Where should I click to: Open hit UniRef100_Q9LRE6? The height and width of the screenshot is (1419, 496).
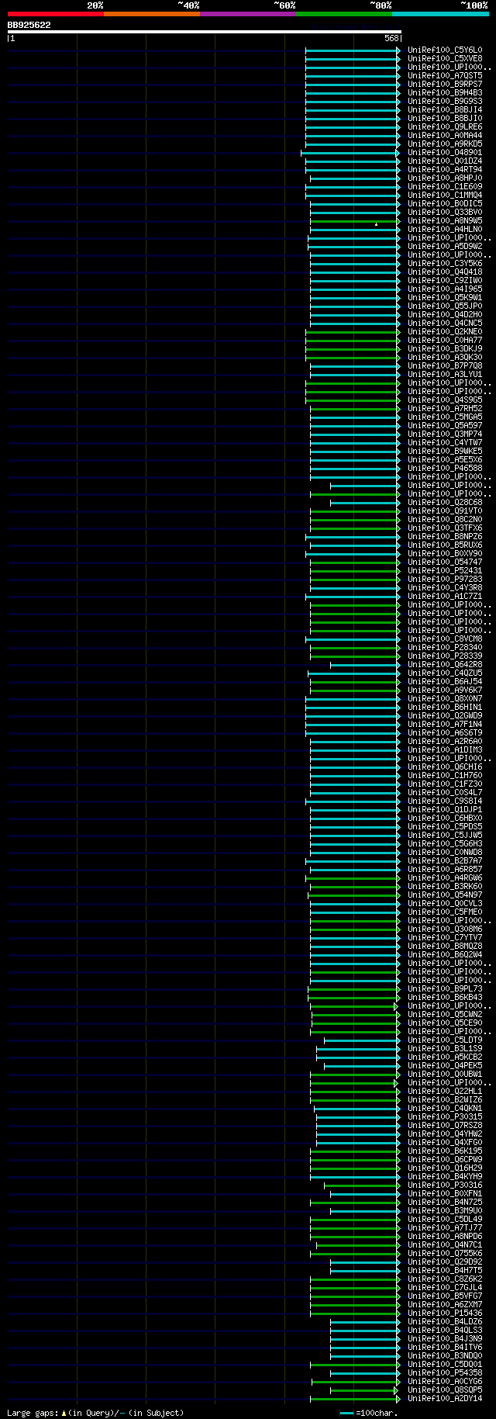pos(445,126)
